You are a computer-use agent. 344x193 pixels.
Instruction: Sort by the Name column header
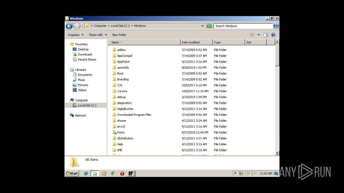pos(144,42)
